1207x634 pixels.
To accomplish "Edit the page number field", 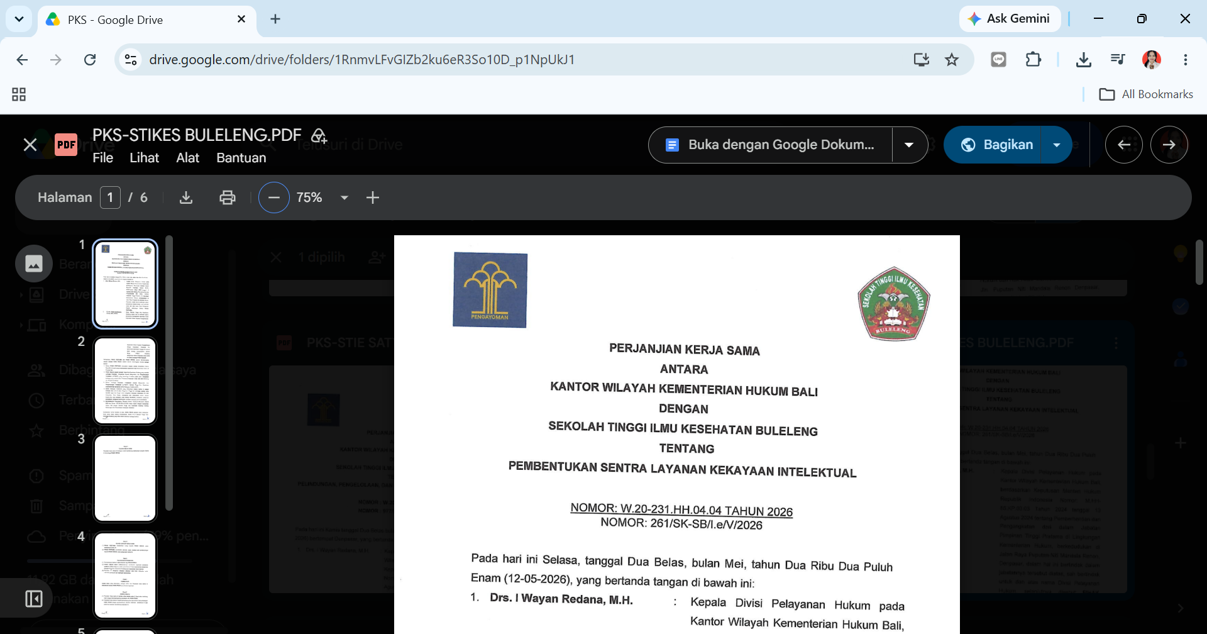I will tap(110, 197).
